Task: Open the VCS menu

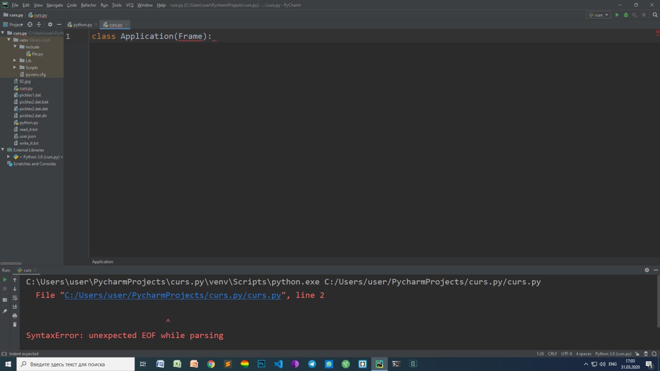Action: click(x=130, y=5)
